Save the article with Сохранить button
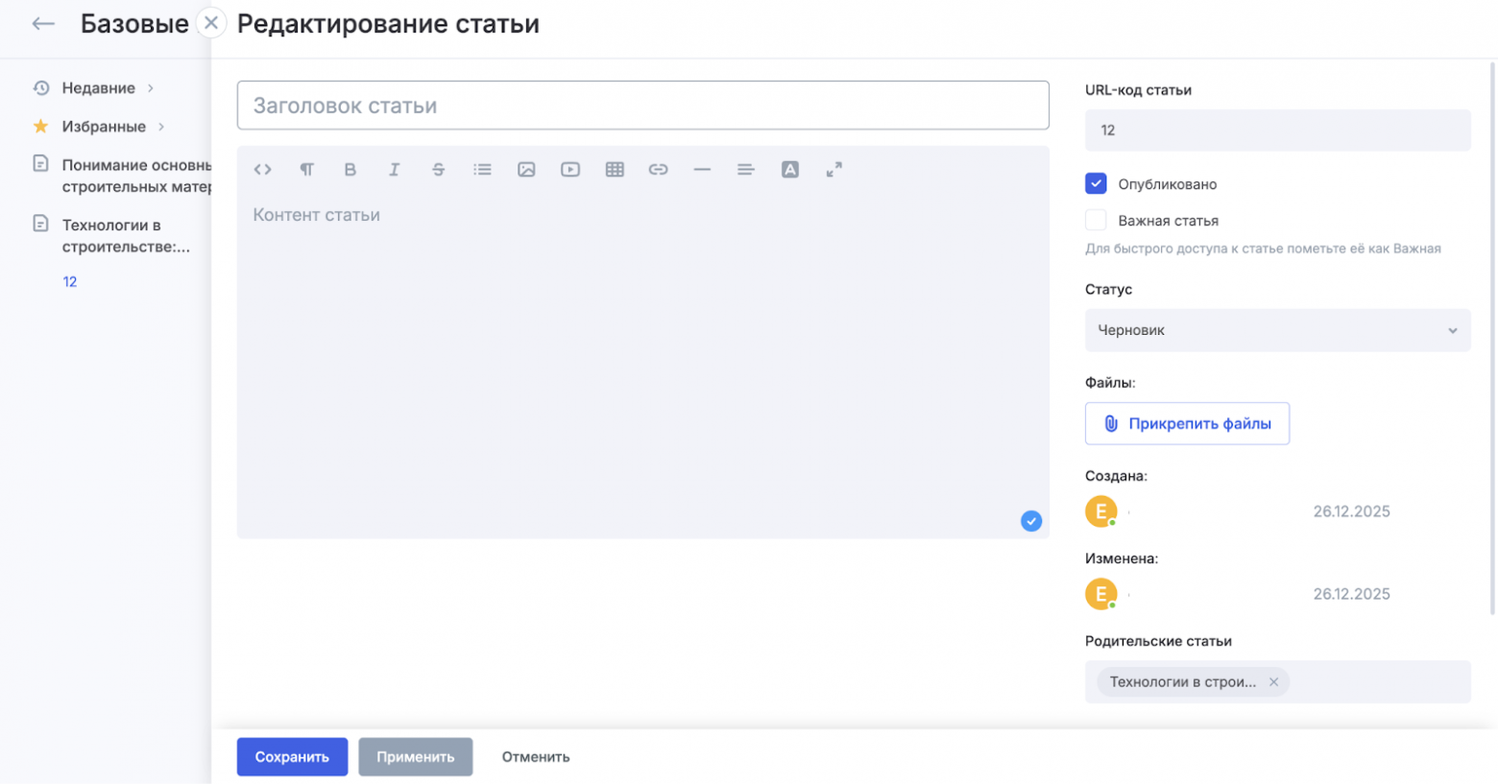 pyautogui.click(x=291, y=756)
